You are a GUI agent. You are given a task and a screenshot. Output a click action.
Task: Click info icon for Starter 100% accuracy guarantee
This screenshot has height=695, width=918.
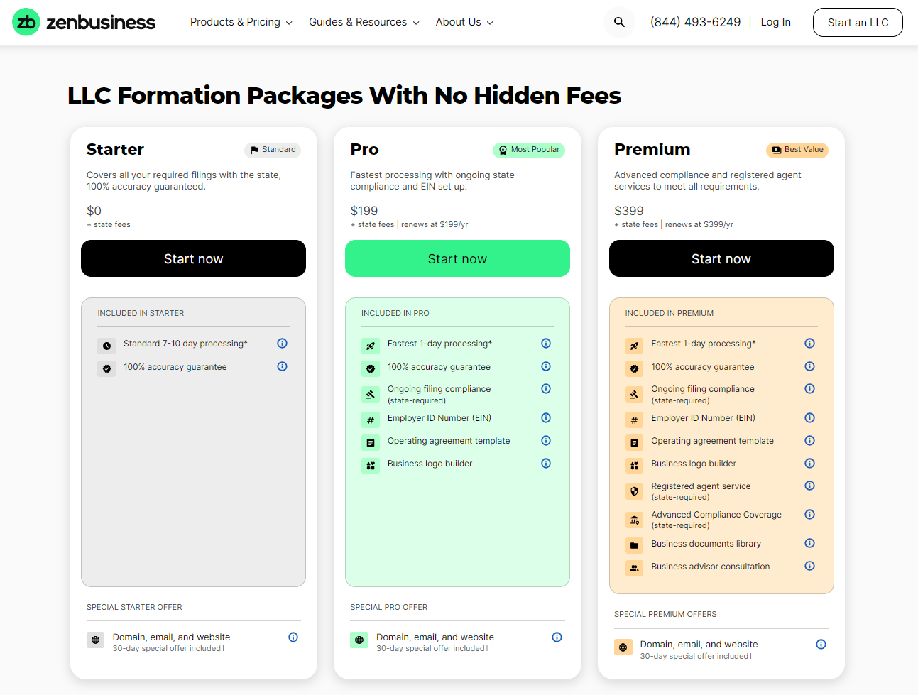(x=282, y=366)
